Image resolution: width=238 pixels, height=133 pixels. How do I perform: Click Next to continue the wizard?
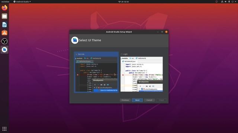coord(137,100)
